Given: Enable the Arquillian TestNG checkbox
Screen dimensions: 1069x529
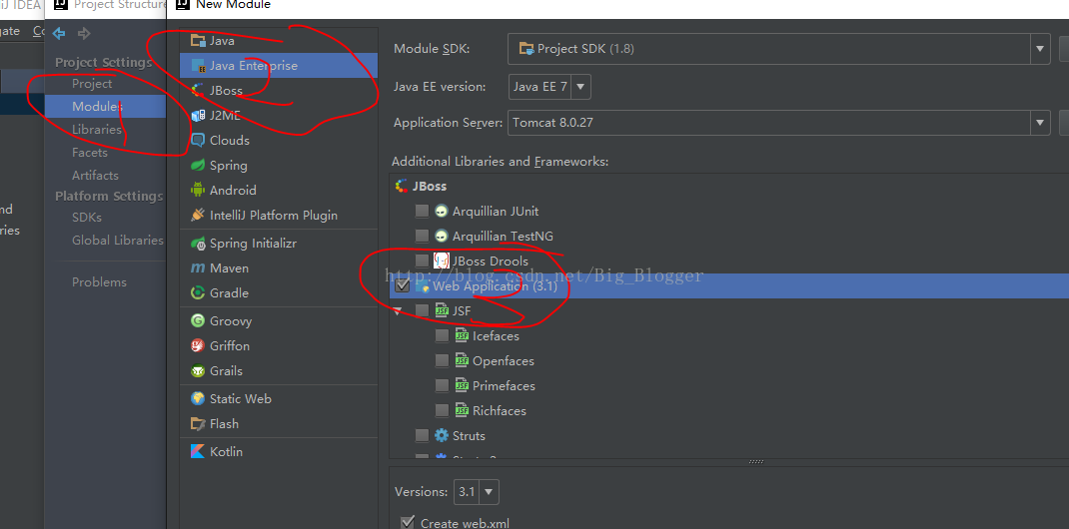Looking at the screenshot, I should [x=422, y=236].
